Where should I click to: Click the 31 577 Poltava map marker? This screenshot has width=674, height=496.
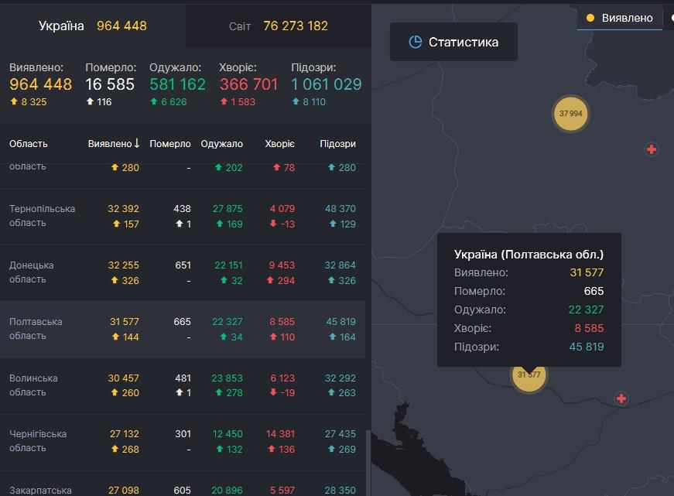(529, 375)
